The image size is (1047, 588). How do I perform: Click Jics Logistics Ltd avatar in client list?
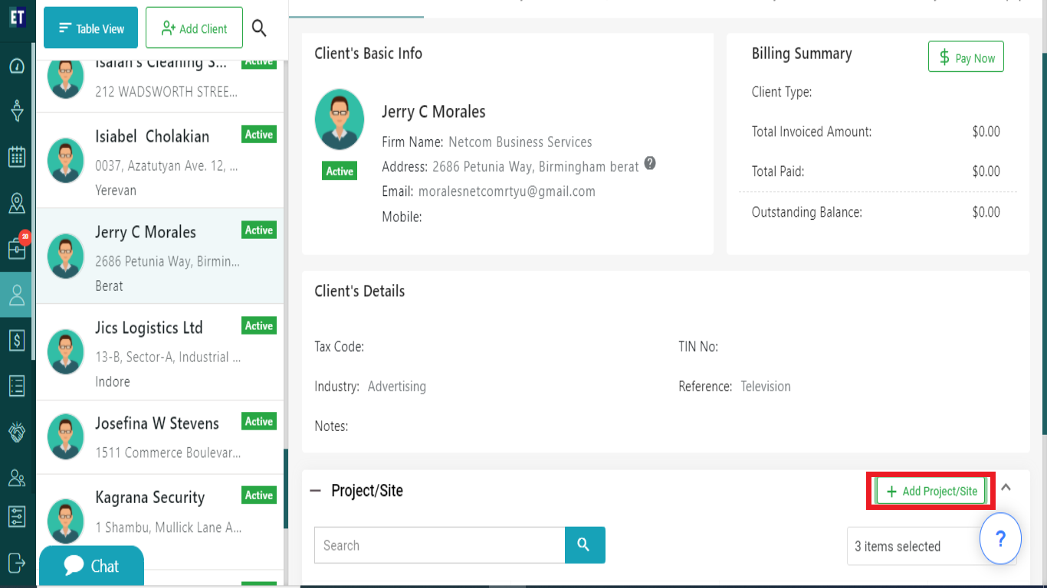(66, 351)
